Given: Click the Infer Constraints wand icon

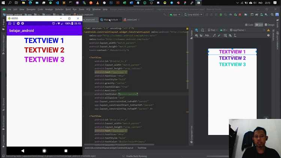Looking at the screenshot, I should click(219, 35).
